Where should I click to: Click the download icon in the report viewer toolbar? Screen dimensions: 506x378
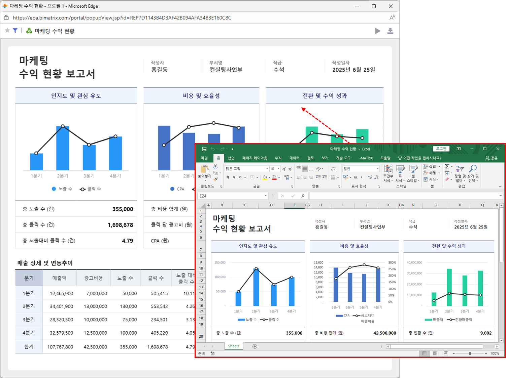[390, 31]
